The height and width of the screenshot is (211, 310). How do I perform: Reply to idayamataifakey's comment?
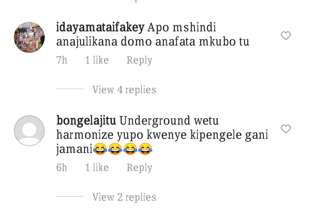tap(139, 60)
